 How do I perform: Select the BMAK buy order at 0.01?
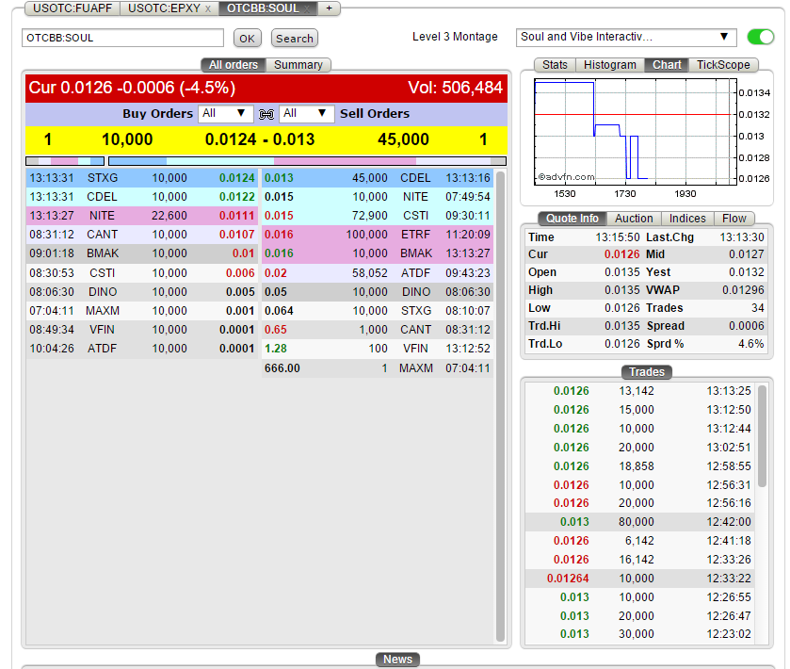coord(142,253)
